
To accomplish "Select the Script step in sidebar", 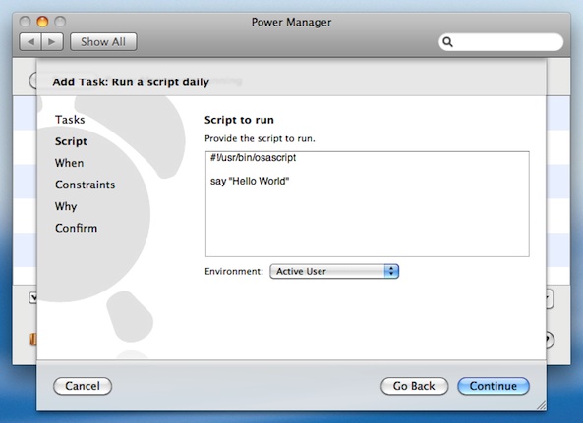I will (x=71, y=141).
